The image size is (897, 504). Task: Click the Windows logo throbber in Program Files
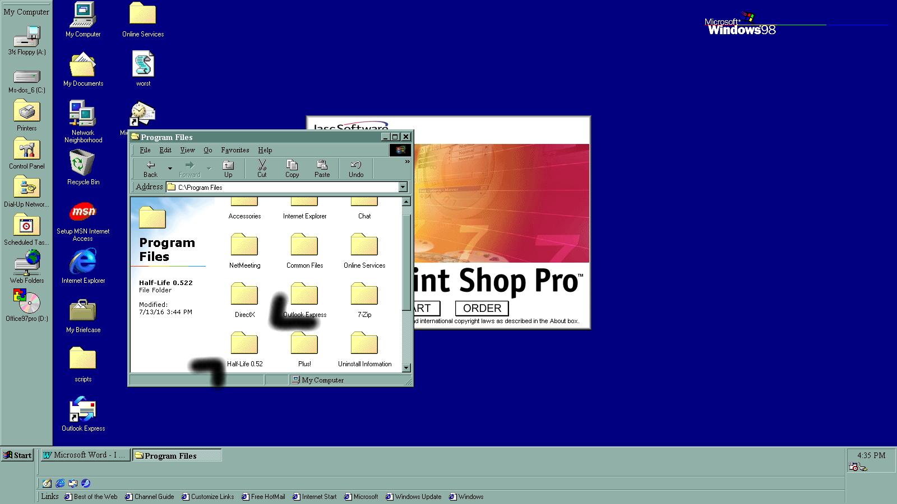pyautogui.click(x=400, y=150)
